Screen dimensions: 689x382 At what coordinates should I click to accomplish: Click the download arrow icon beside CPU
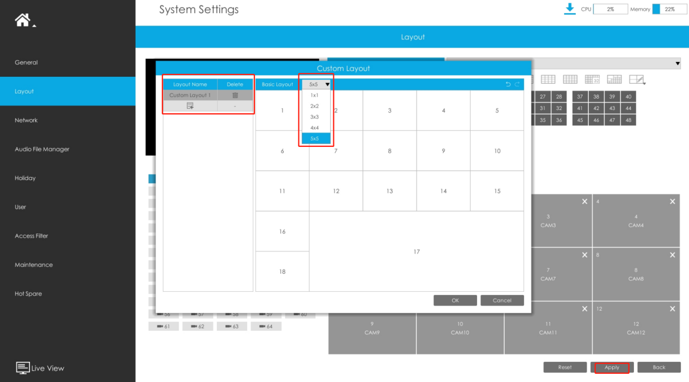(x=570, y=9)
